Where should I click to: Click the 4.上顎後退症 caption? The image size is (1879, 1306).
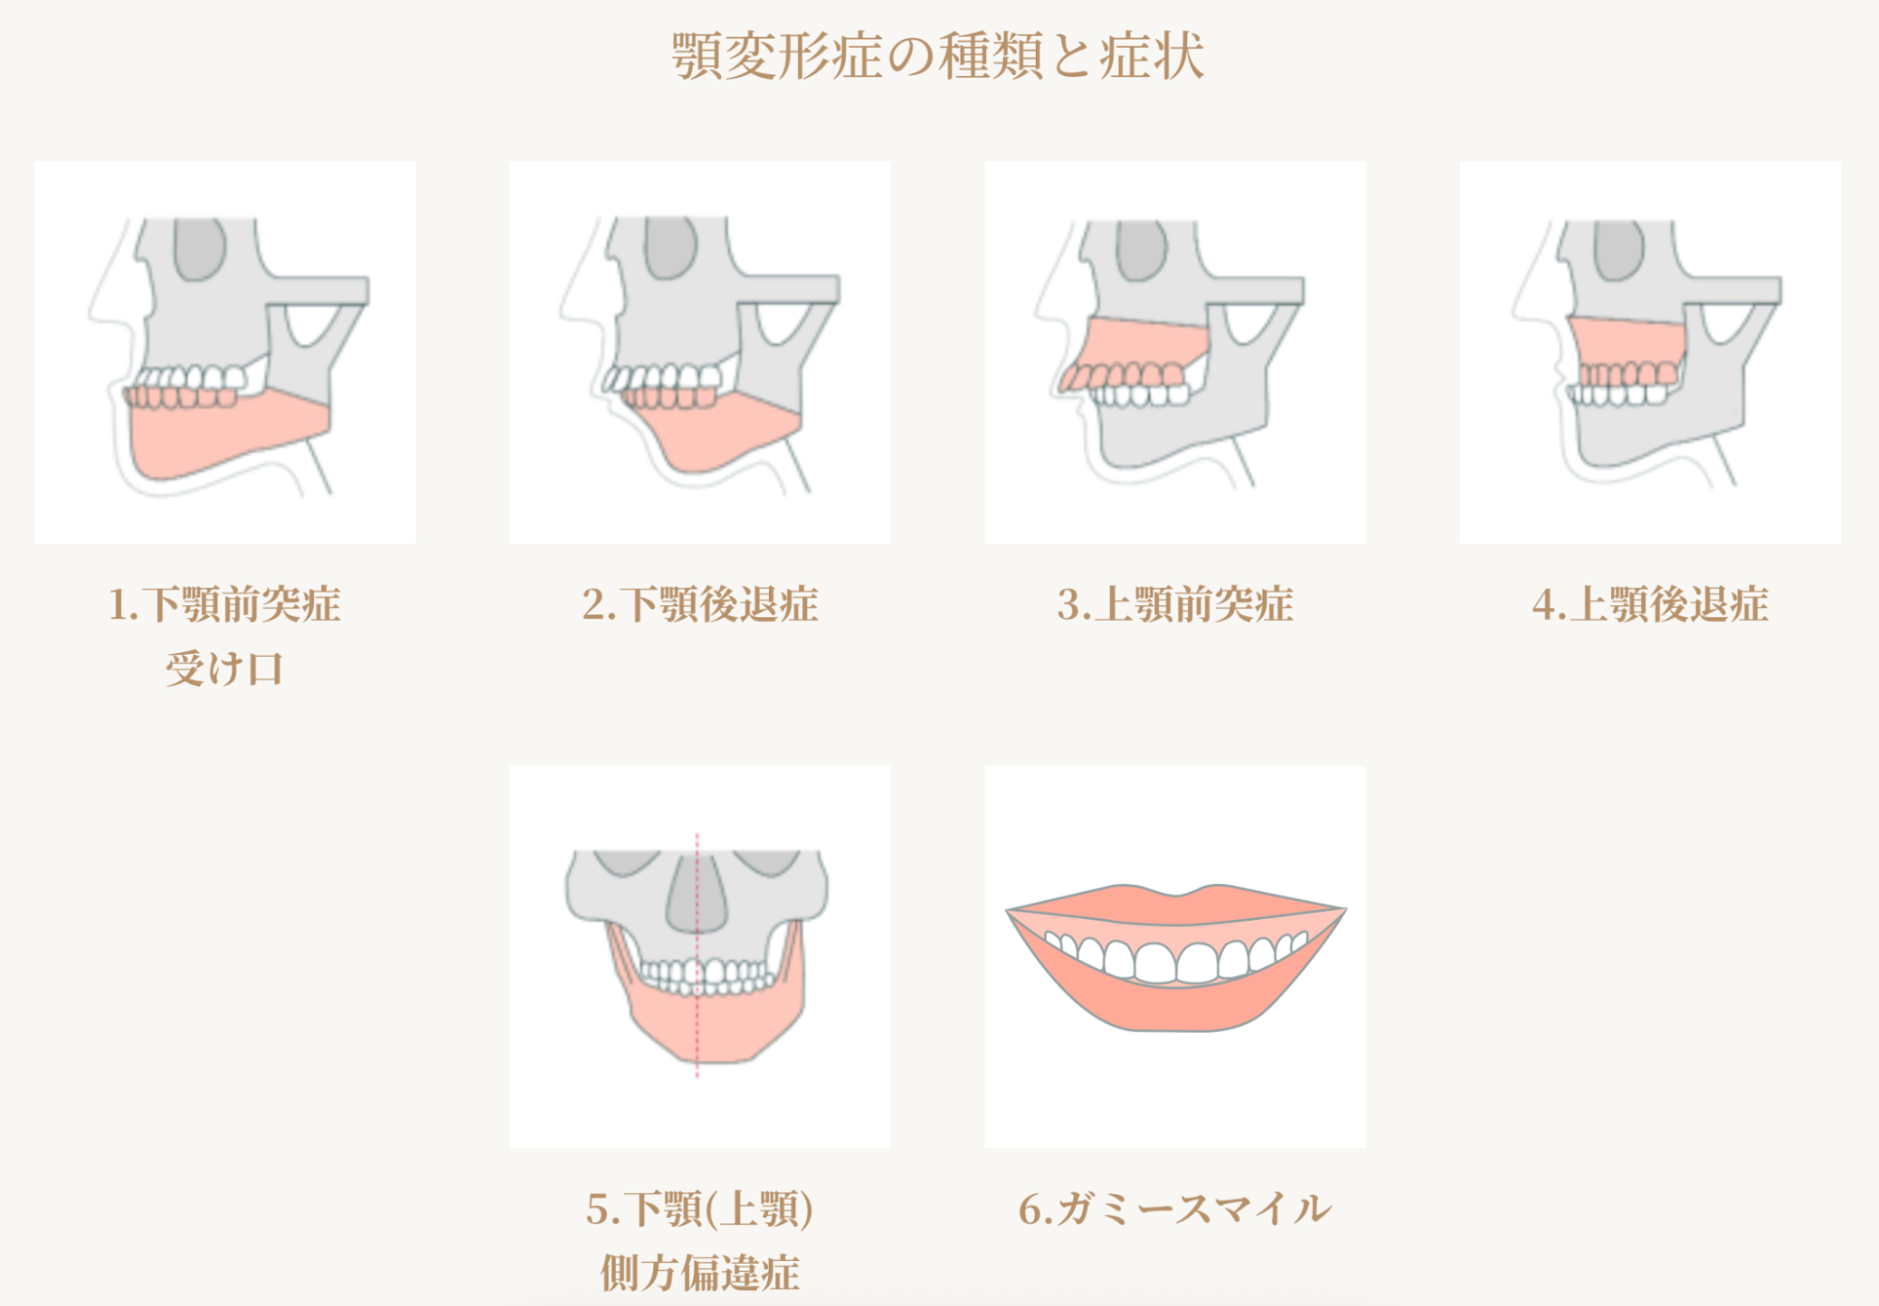click(1651, 604)
